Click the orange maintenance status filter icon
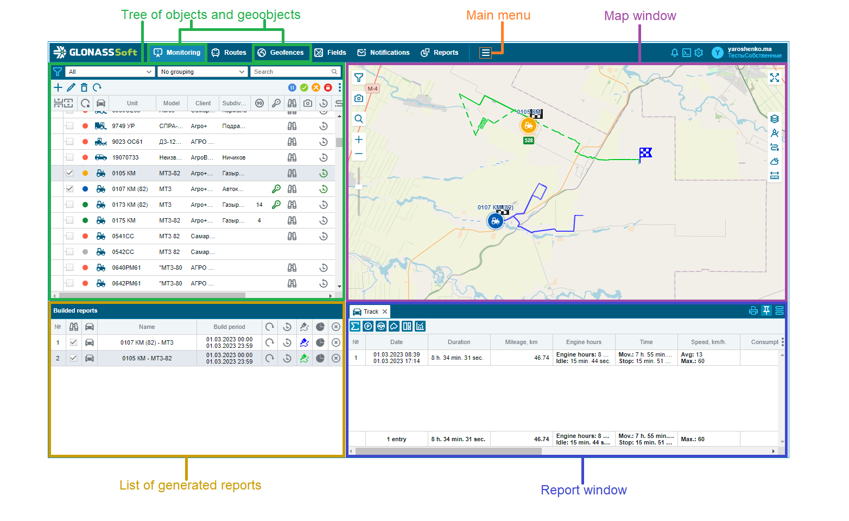Screen dimensions: 849x521 [x=316, y=87]
